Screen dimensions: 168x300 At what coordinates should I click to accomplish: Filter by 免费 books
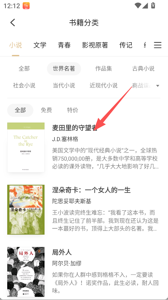coord(46,110)
